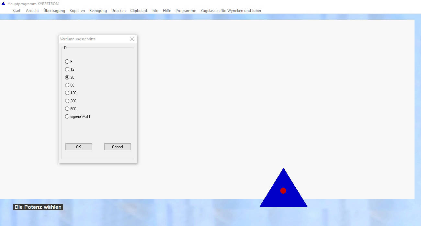421x226 pixels.
Task: Open the Start menu item
Action: click(x=17, y=11)
